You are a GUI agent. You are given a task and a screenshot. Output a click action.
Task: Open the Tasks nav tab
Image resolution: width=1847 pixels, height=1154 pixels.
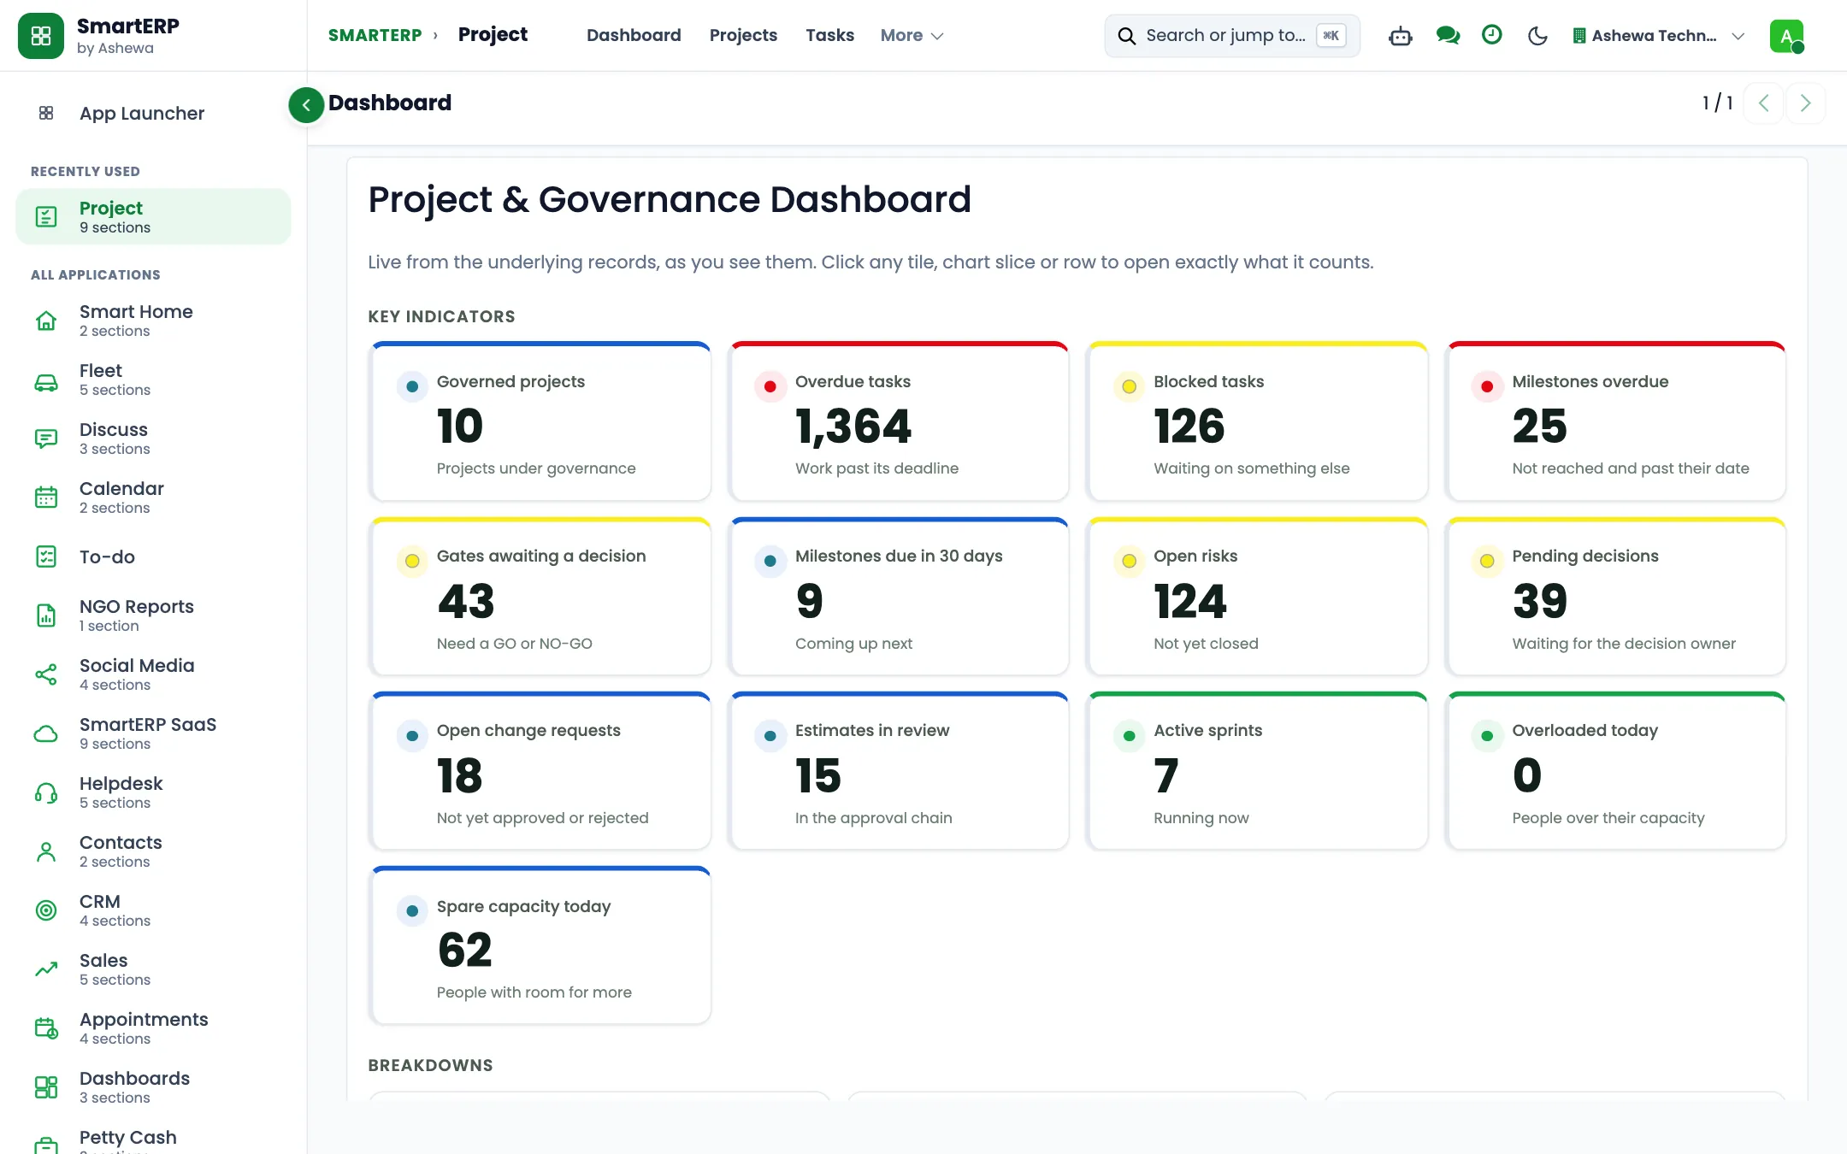tap(829, 35)
